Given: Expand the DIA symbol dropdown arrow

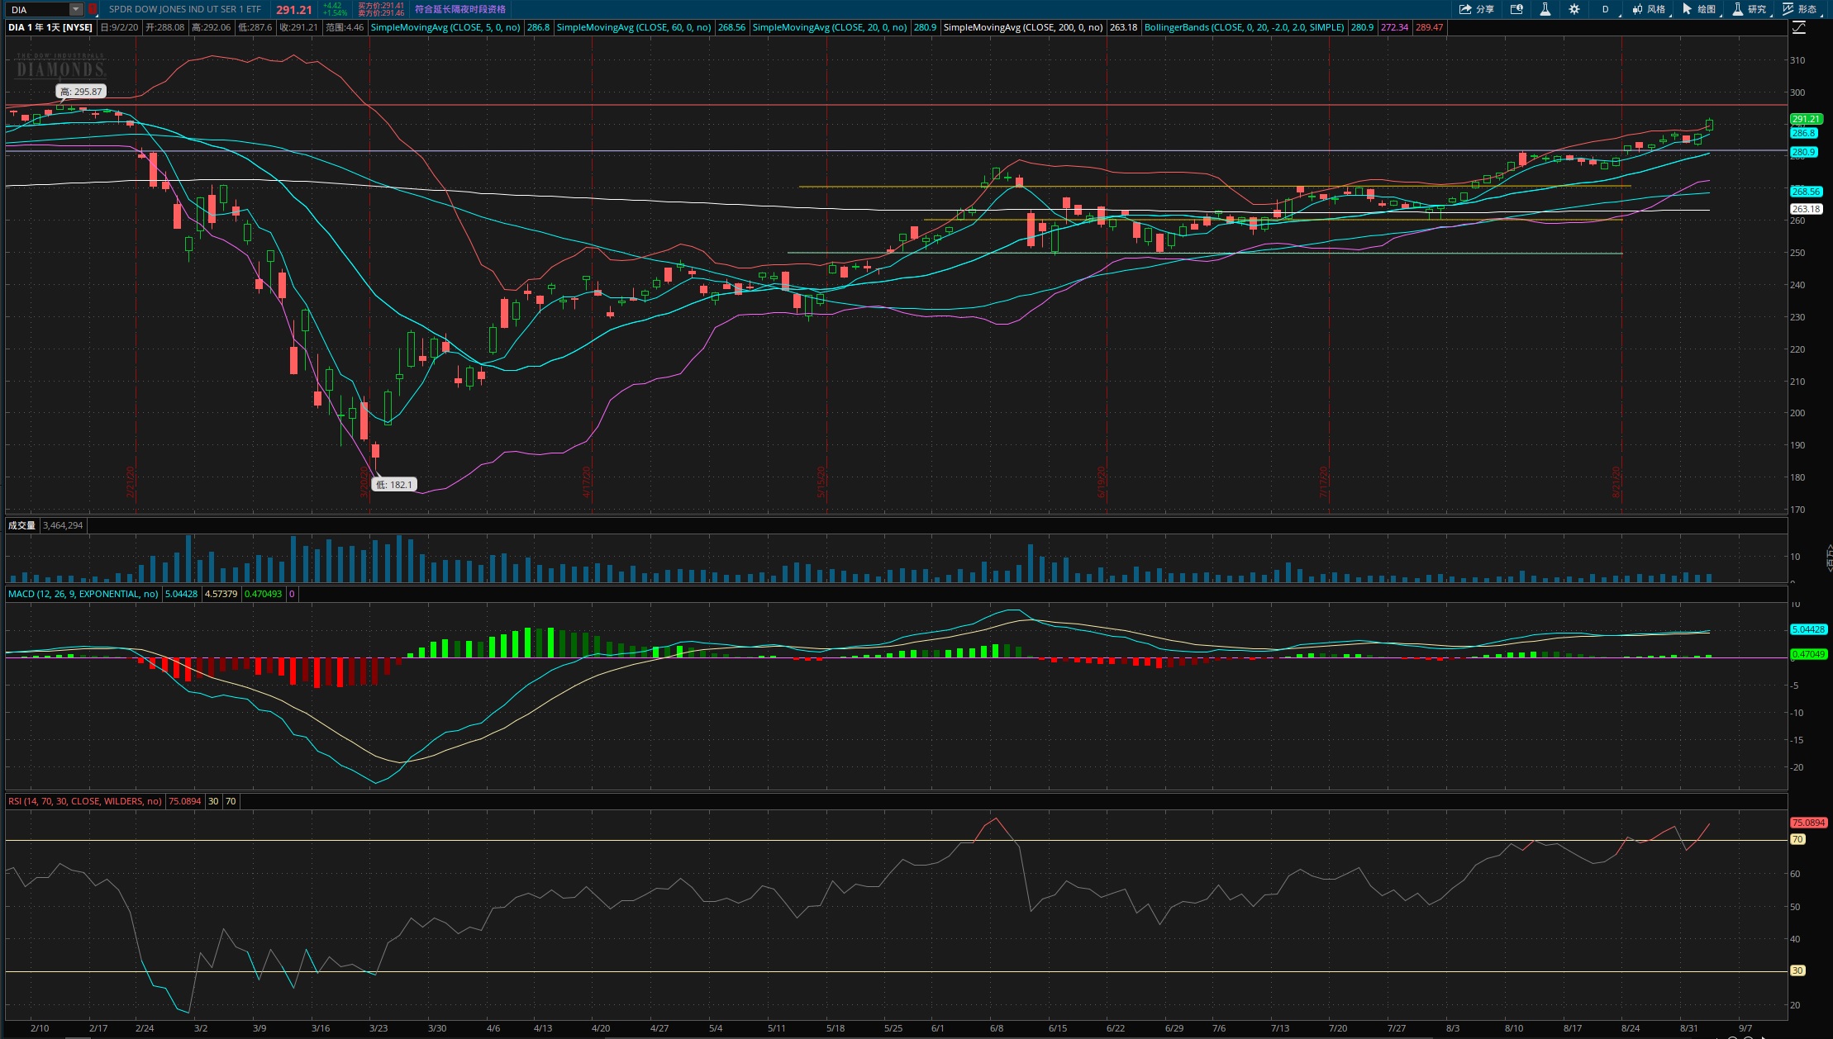Looking at the screenshot, I should [75, 9].
